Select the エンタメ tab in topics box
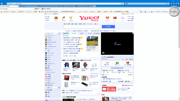This screenshot has height=101, width=180. pos(90,33)
